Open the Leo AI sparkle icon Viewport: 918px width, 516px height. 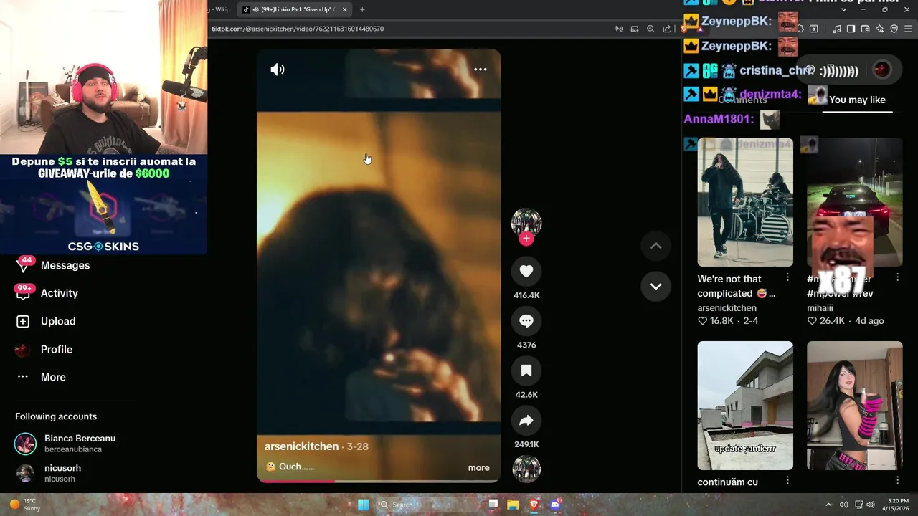tap(879, 29)
